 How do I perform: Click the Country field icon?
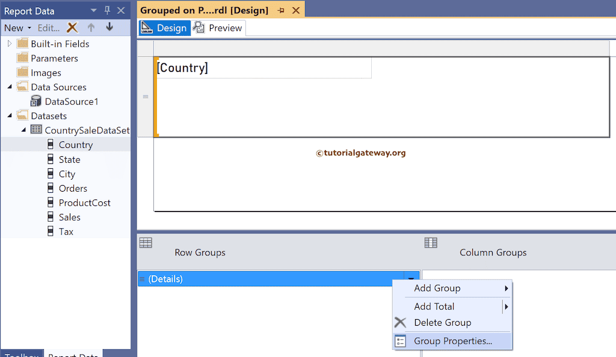[x=51, y=144]
